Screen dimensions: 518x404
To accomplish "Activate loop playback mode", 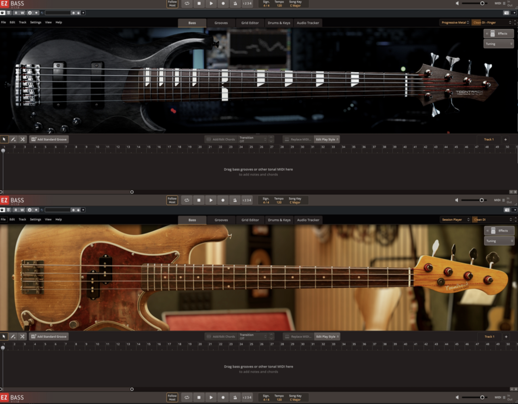I will (187, 3).
